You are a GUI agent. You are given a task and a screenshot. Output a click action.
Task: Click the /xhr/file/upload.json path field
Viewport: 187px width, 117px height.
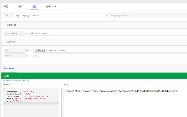click(146, 16)
